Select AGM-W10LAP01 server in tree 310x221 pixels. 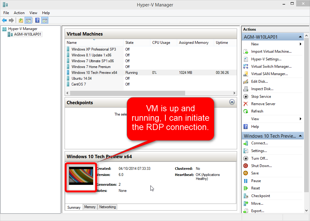[27, 34]
